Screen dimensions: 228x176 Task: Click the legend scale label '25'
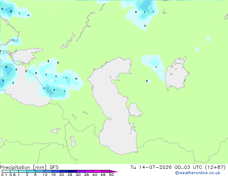[x=70, y=175]
